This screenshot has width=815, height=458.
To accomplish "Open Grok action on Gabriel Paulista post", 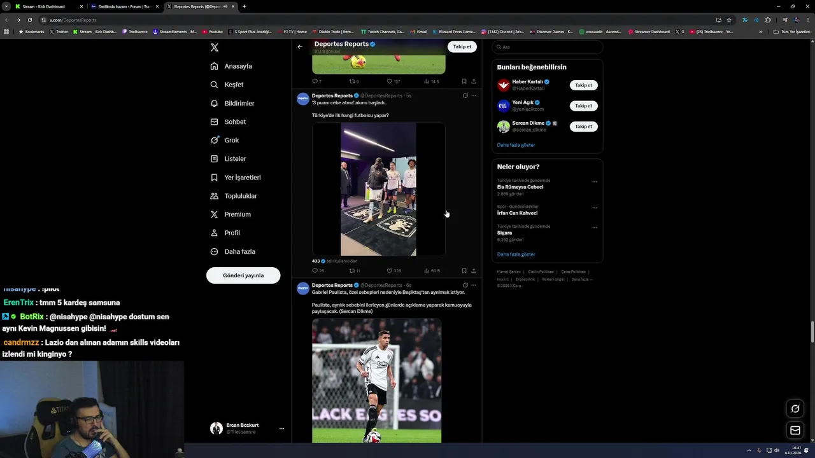I will [x=465, y=285].
